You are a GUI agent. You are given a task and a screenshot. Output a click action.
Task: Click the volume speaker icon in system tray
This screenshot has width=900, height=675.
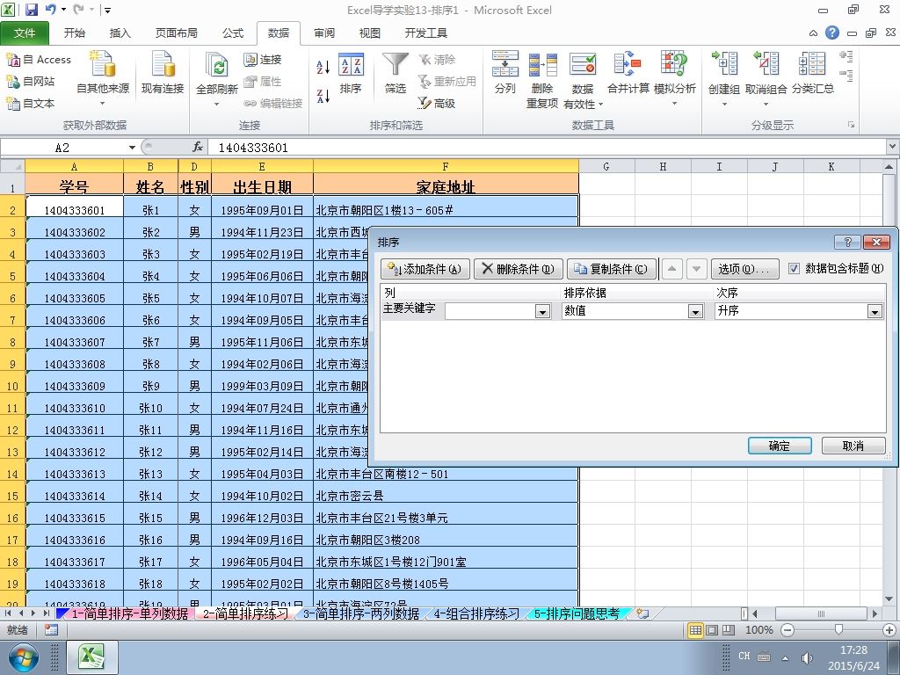pyautogui.click(x=807, y=657)
